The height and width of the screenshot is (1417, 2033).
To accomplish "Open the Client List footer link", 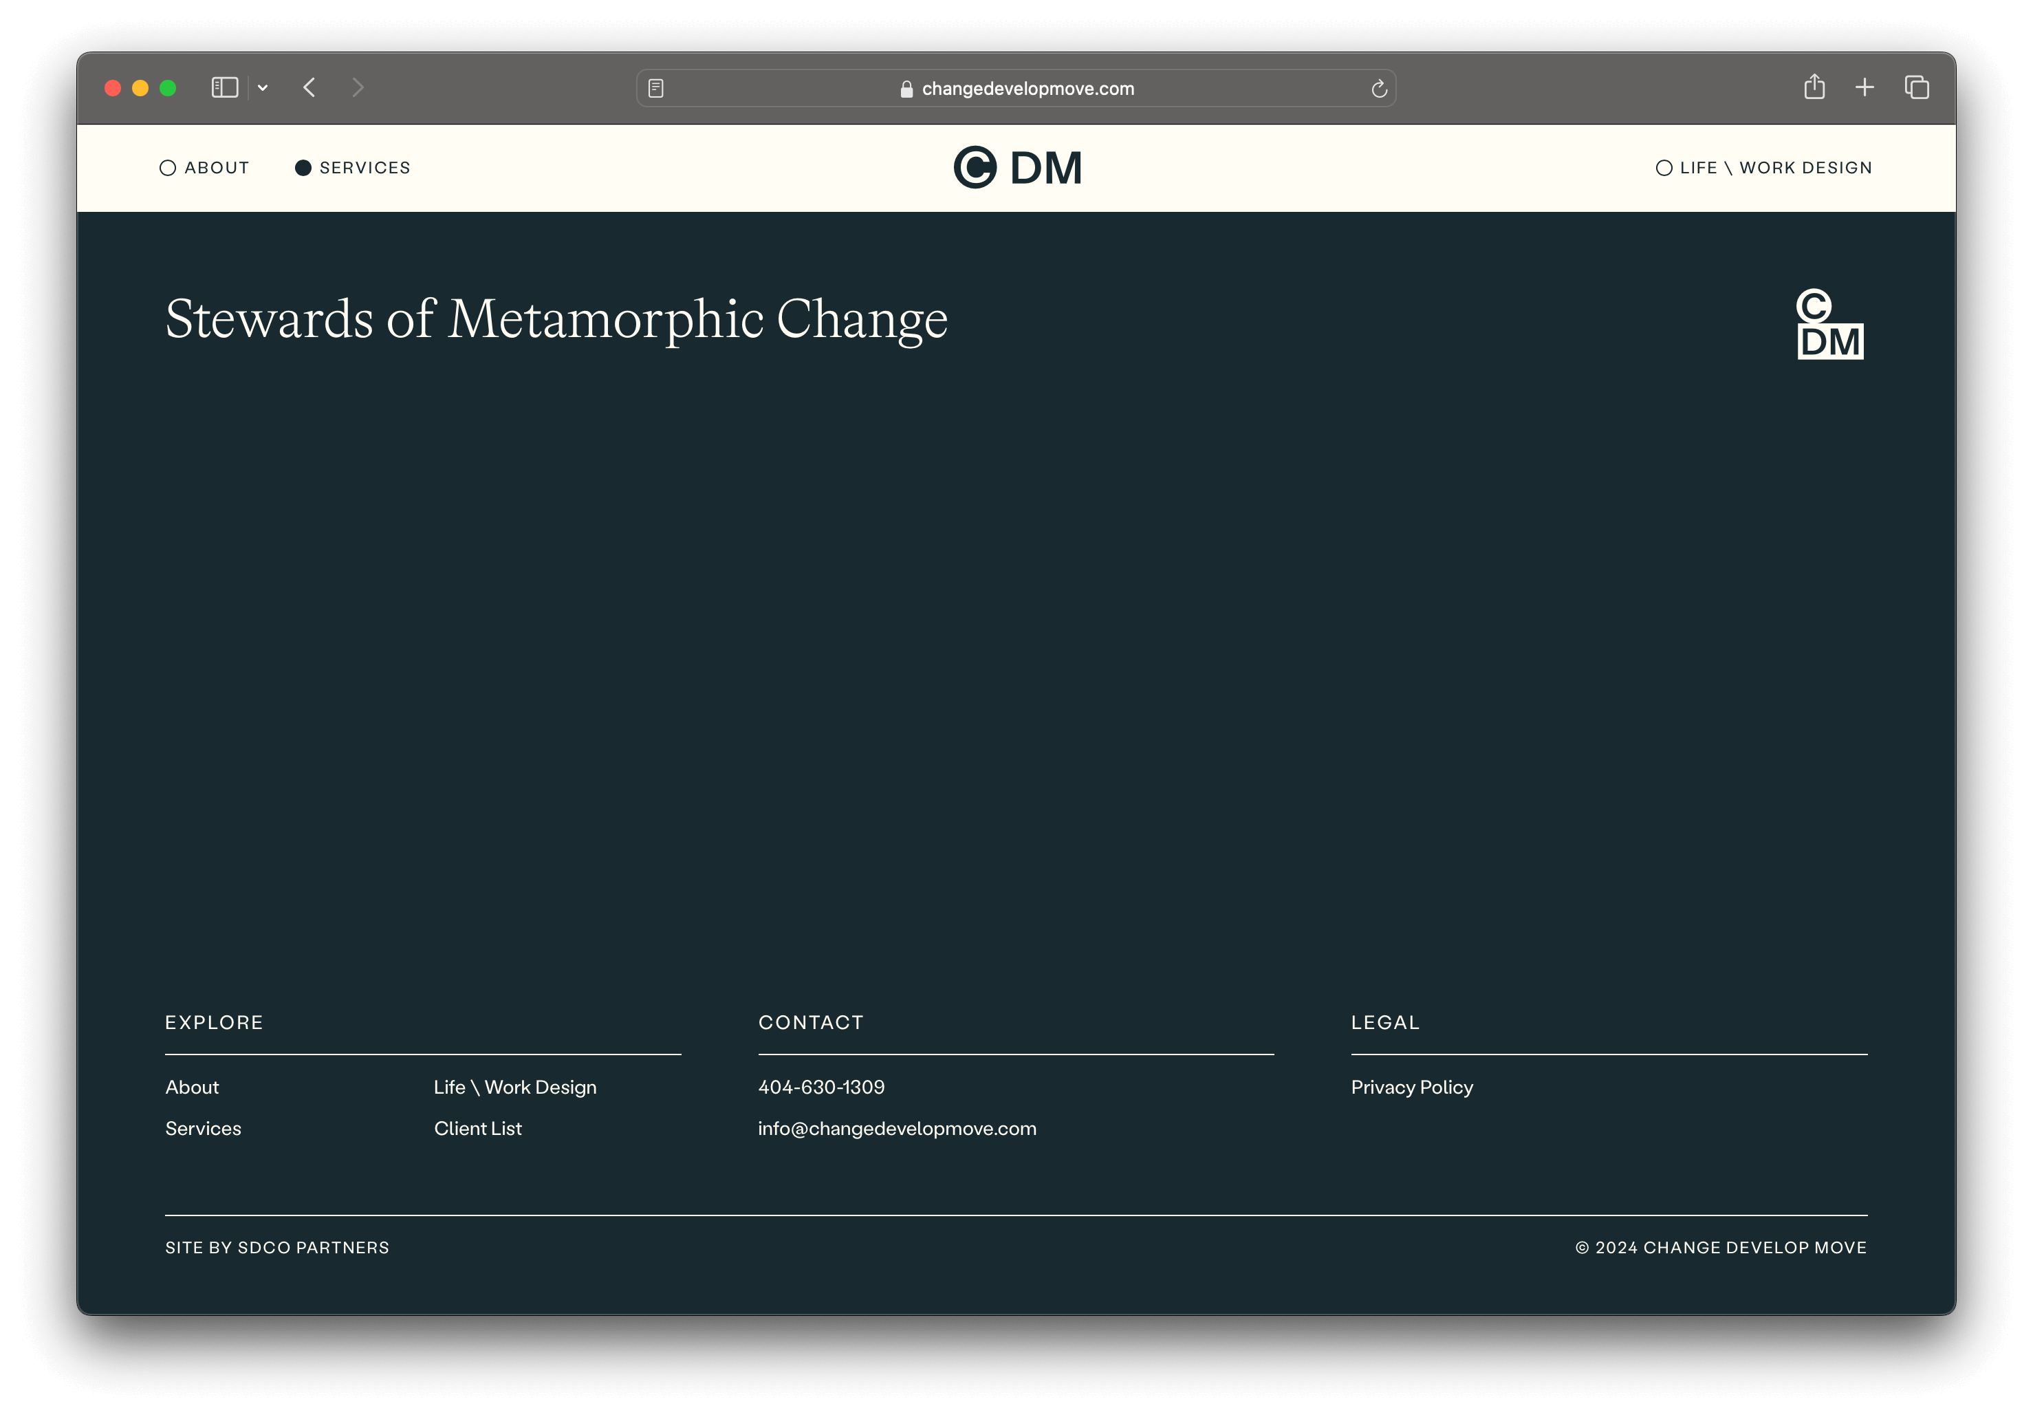I will (x=477, y=1128).
